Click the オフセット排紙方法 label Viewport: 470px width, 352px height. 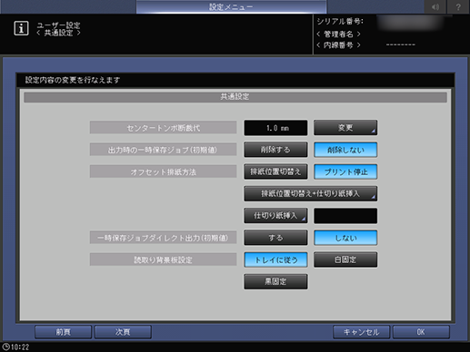click(x=163, y=171)
